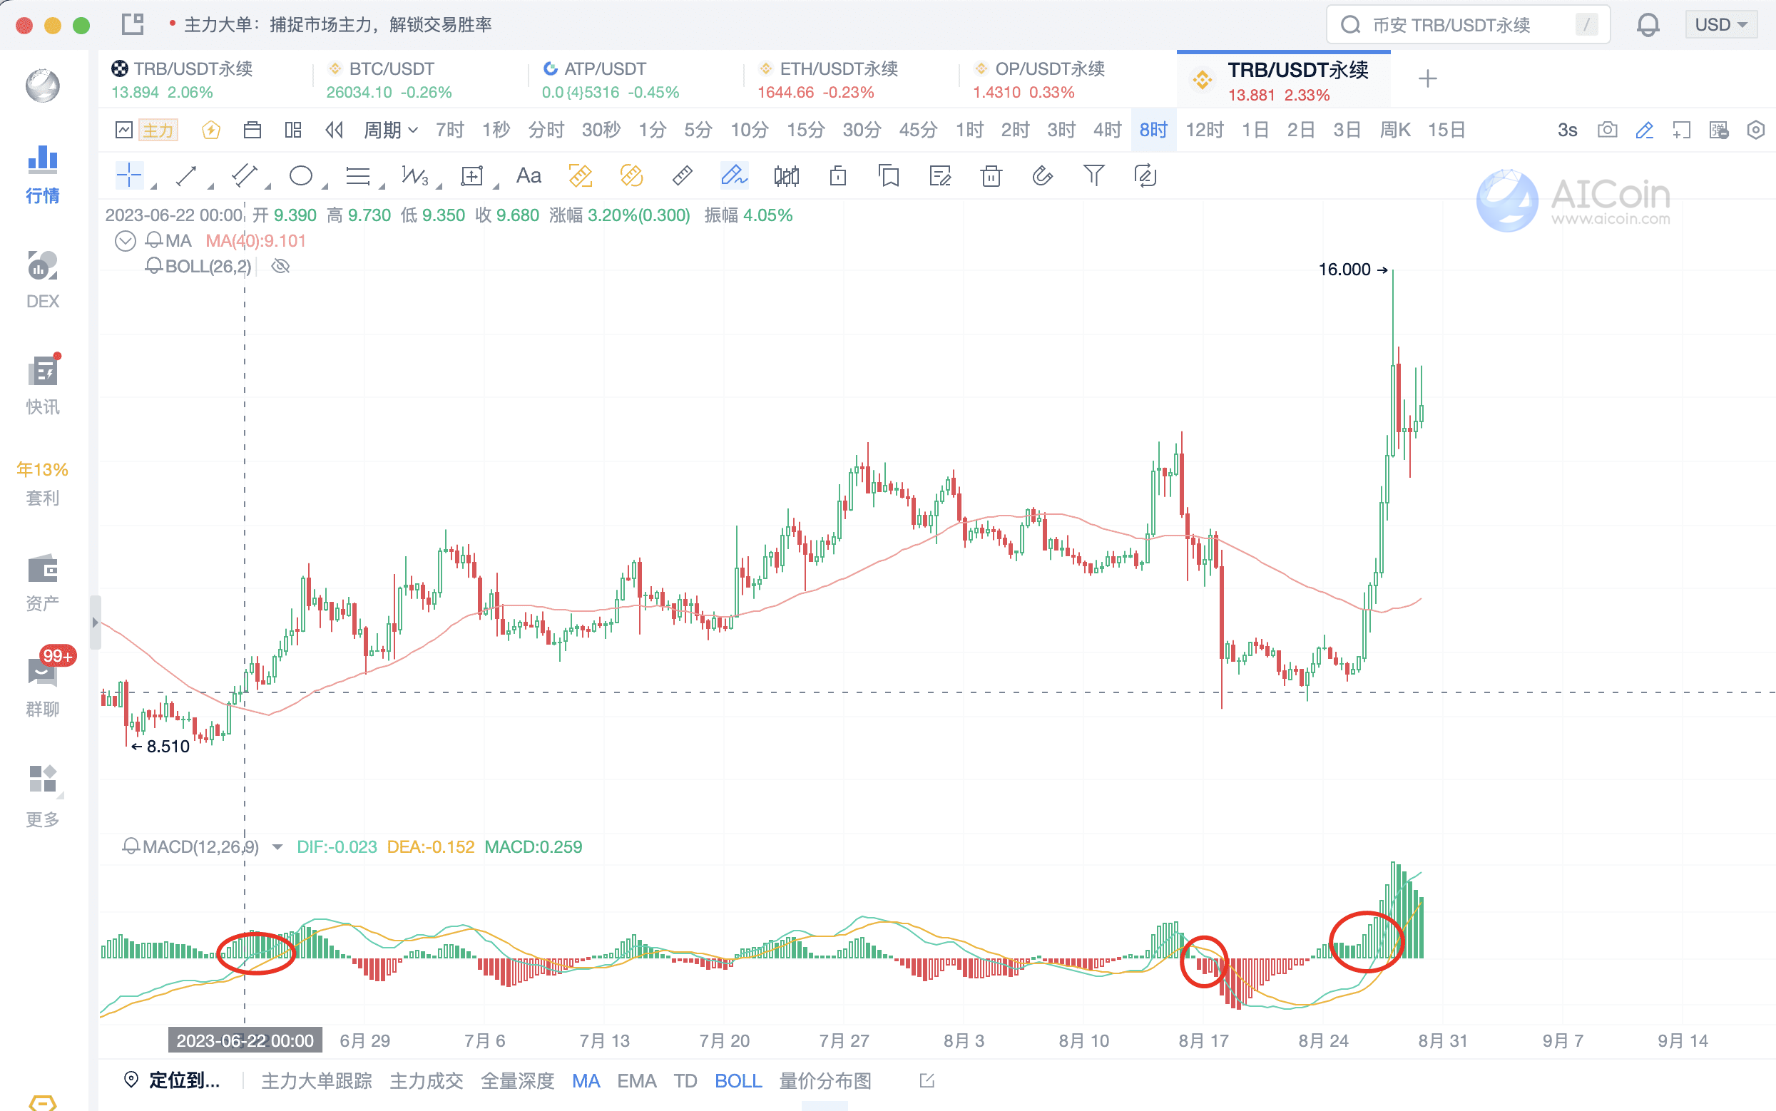This screenshot has width=1776, height=1111.
Task: Click the 3s refresh interval indicator
Action: pyautogui.click(x=1566, y=130)
